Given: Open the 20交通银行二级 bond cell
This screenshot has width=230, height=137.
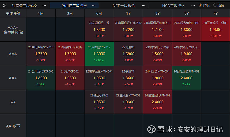Looking at the screenshot, I should click(99, 30).
